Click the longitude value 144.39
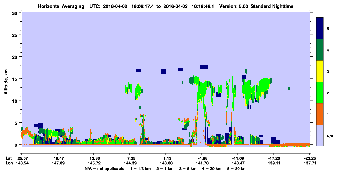 coord(130,163)
